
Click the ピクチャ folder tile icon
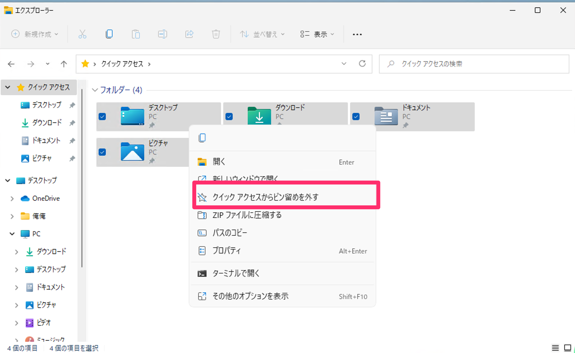pos(132,151)
